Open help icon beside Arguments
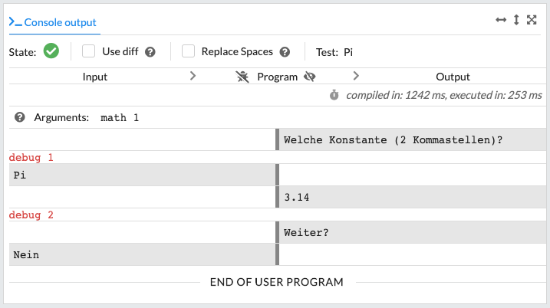This screenshot has width=550, height=308. point(20,117)
